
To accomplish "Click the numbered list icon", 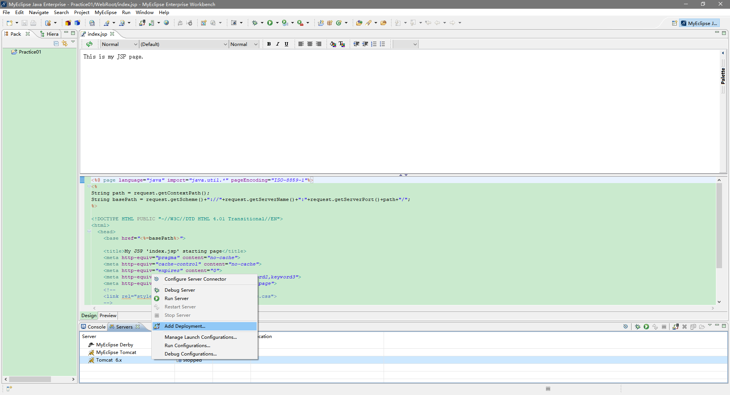I will click(374, 44).
